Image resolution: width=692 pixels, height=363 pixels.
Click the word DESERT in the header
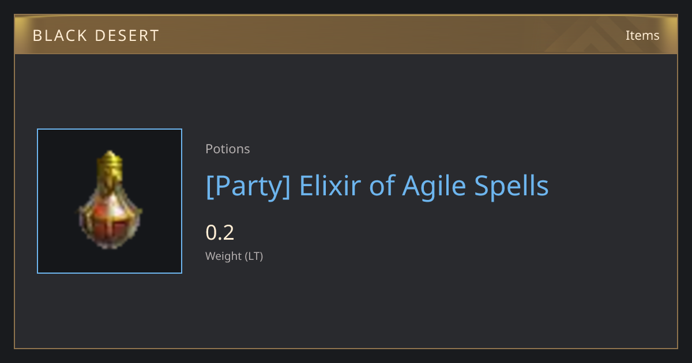(x=127, y=36)
